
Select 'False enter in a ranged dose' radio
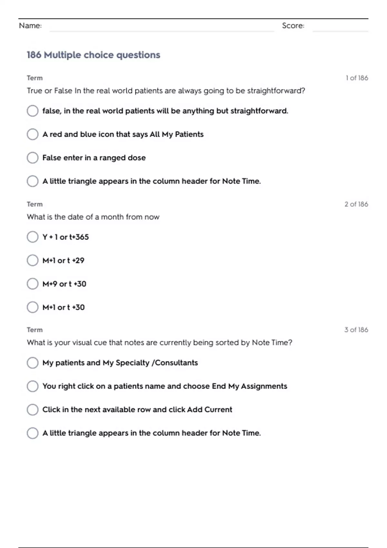click(33, 158)
